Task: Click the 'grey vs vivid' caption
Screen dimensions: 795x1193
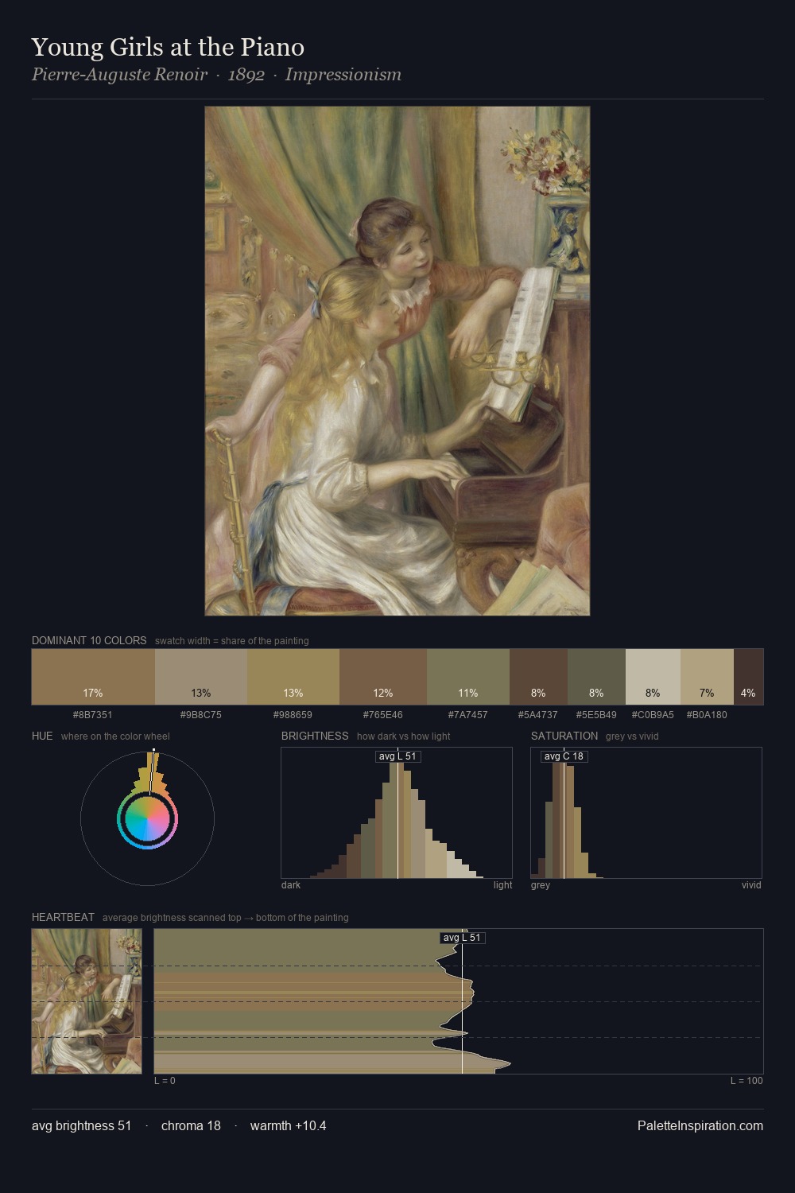Action: tap(632, 736)
